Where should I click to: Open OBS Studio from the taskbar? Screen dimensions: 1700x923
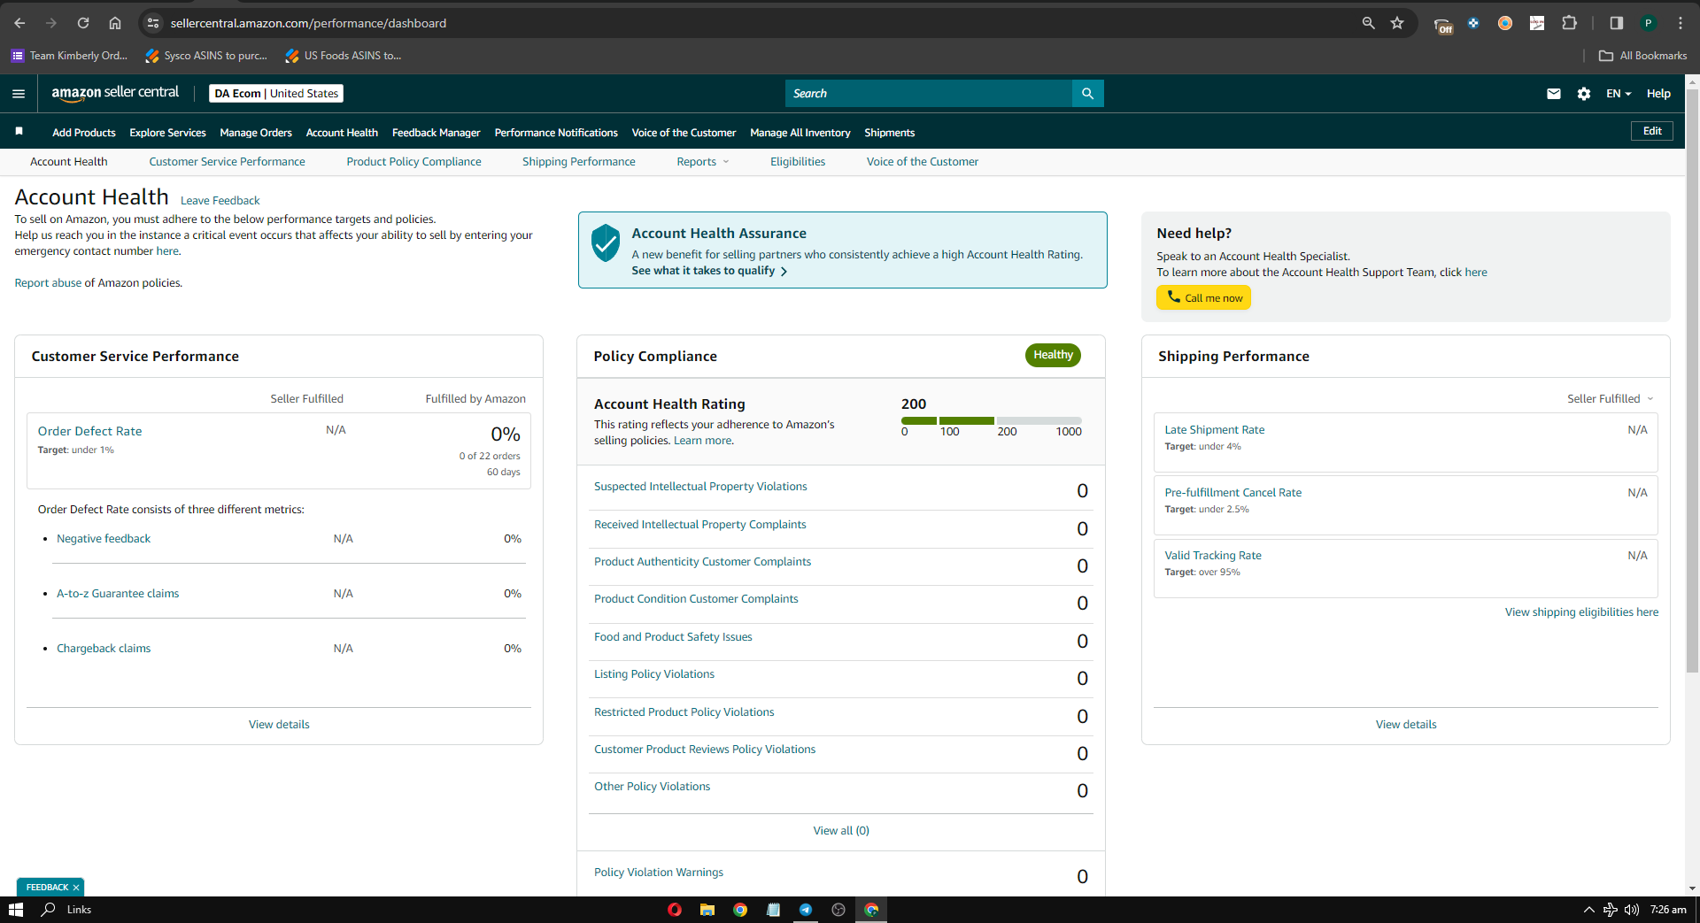838,910
